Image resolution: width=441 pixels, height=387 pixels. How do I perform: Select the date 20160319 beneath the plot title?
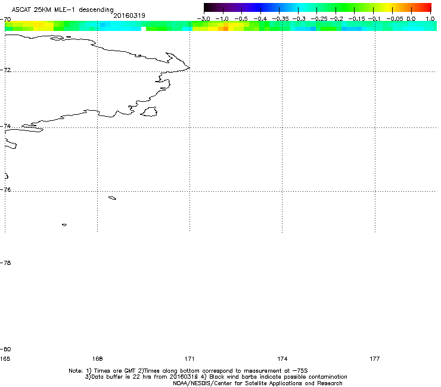pos(129,15)
